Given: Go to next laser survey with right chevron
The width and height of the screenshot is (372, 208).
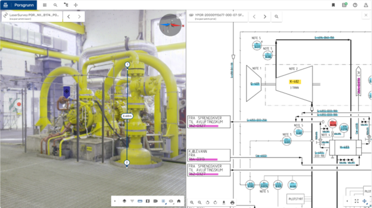Looking at the screenshot, I should [79, 17].
